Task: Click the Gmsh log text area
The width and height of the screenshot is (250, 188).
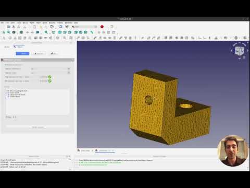Action: point(37,102)
